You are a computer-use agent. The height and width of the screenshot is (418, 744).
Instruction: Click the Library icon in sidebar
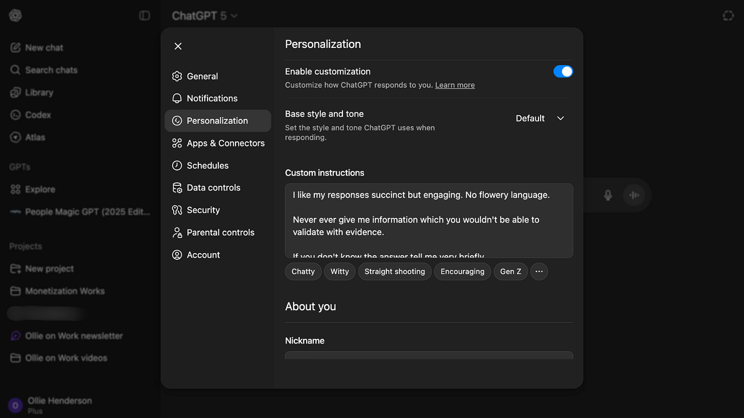point(15,92)
